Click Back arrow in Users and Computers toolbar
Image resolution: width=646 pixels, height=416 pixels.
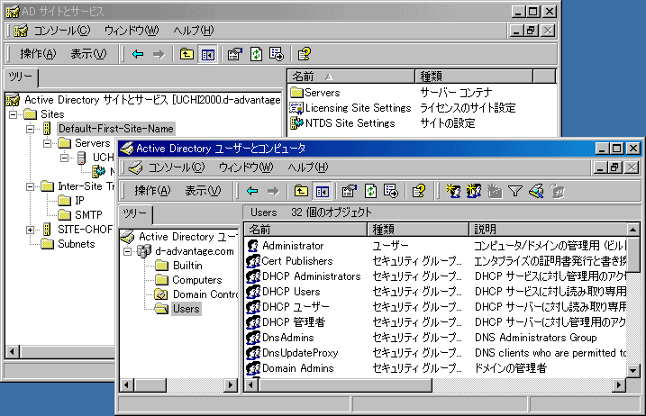pyautogui.click(x=252, y=191)
